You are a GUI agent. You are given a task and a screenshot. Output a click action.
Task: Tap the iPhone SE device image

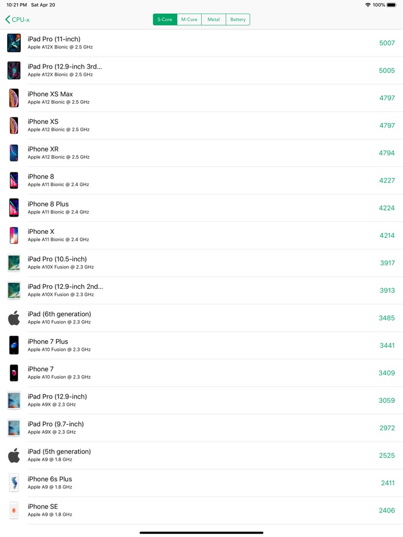pyautogui.click(x=14, y=510)
